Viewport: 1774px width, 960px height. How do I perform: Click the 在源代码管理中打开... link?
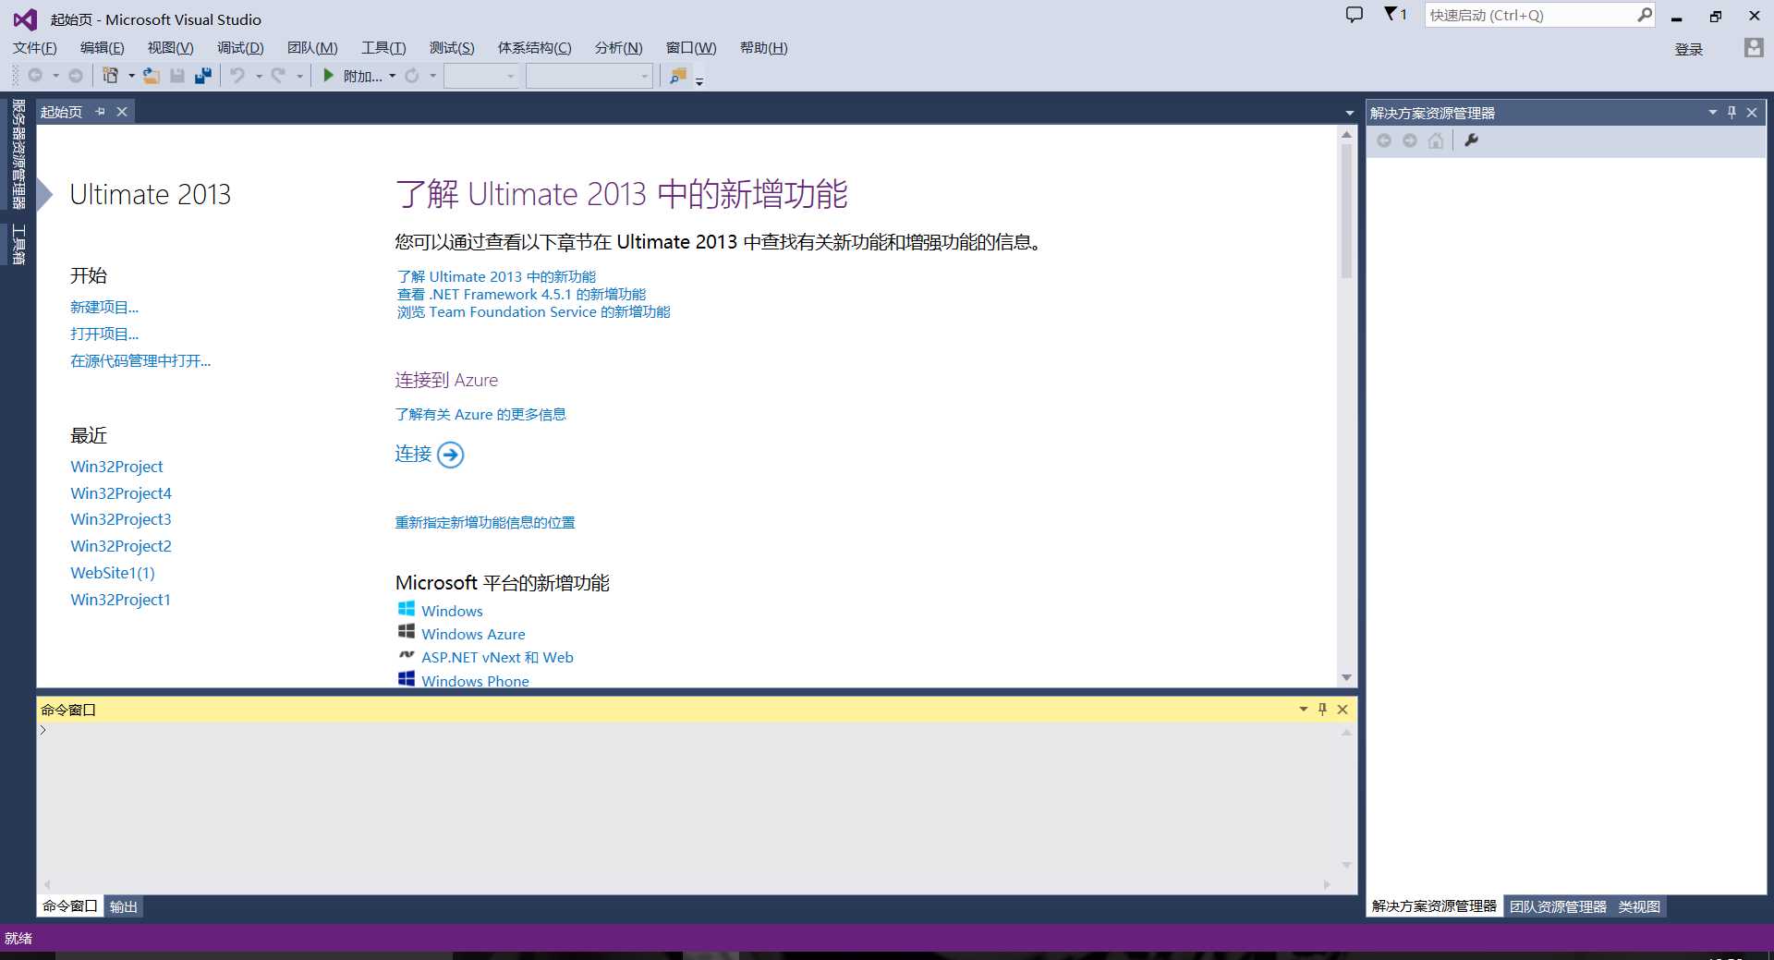point(140,360)
